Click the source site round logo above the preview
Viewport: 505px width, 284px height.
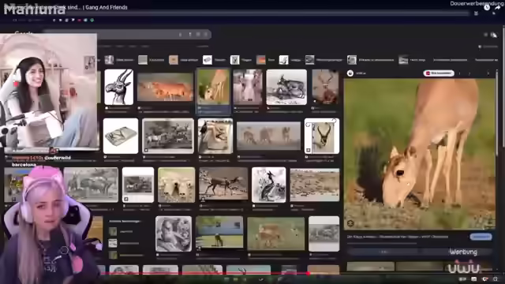tap(350, 73)
